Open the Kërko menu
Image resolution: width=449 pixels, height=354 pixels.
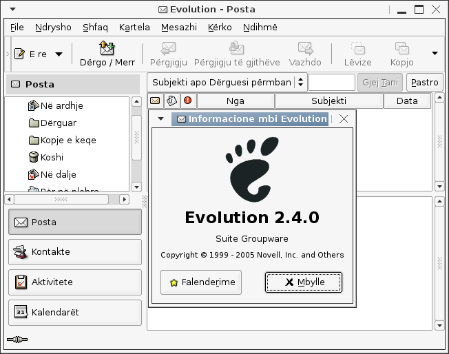click(220, 28)
